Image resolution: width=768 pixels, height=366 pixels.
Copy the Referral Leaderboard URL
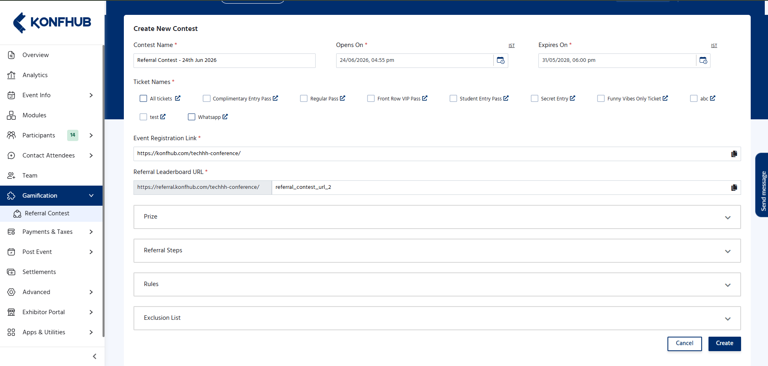pyautogui.click(x=734, y=188)
